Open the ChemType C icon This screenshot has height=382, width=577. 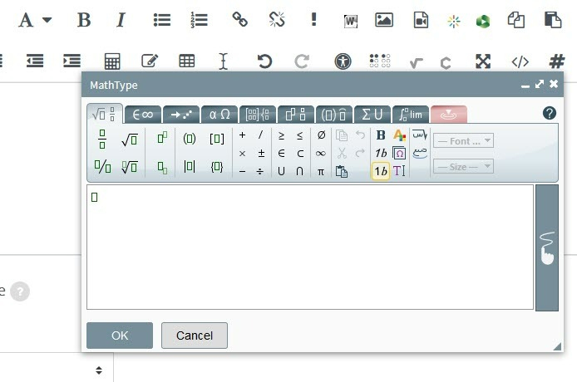(x=446, y=63)
